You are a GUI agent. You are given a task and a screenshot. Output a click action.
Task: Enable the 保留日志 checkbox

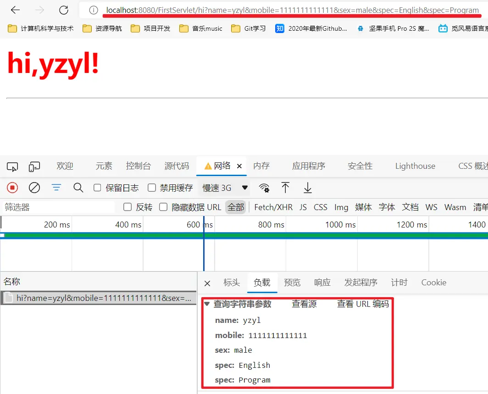pyautogui.click(x=97, y=188)
